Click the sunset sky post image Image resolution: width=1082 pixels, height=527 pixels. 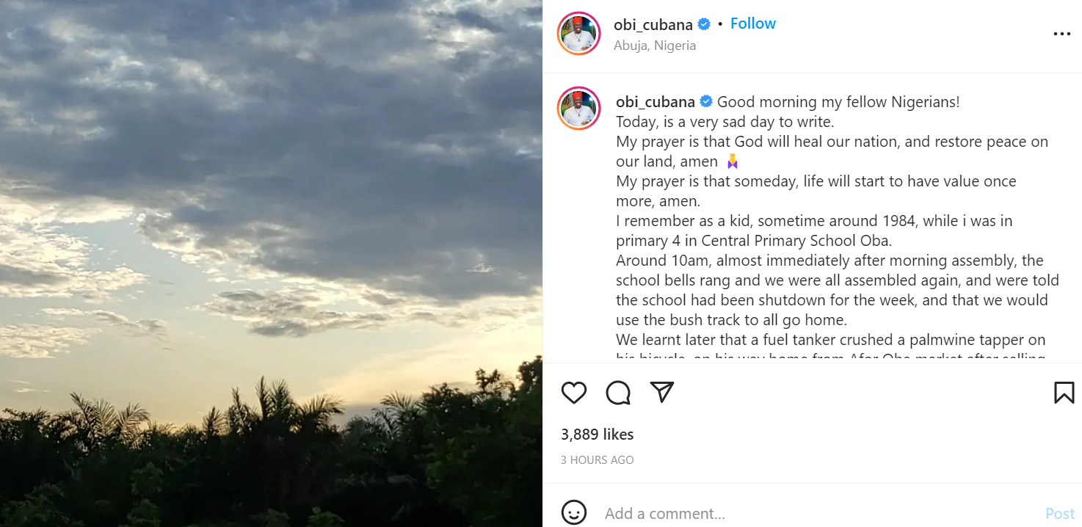(x=271, y=263)
